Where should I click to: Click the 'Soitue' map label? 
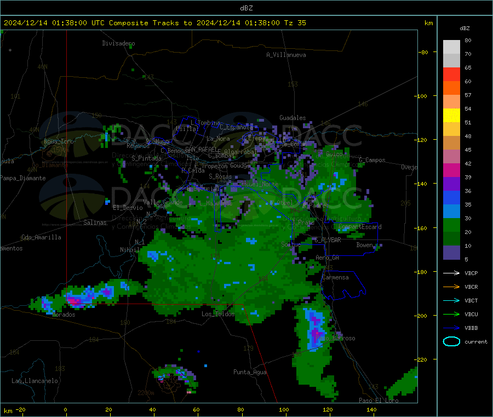click(291, 244)
